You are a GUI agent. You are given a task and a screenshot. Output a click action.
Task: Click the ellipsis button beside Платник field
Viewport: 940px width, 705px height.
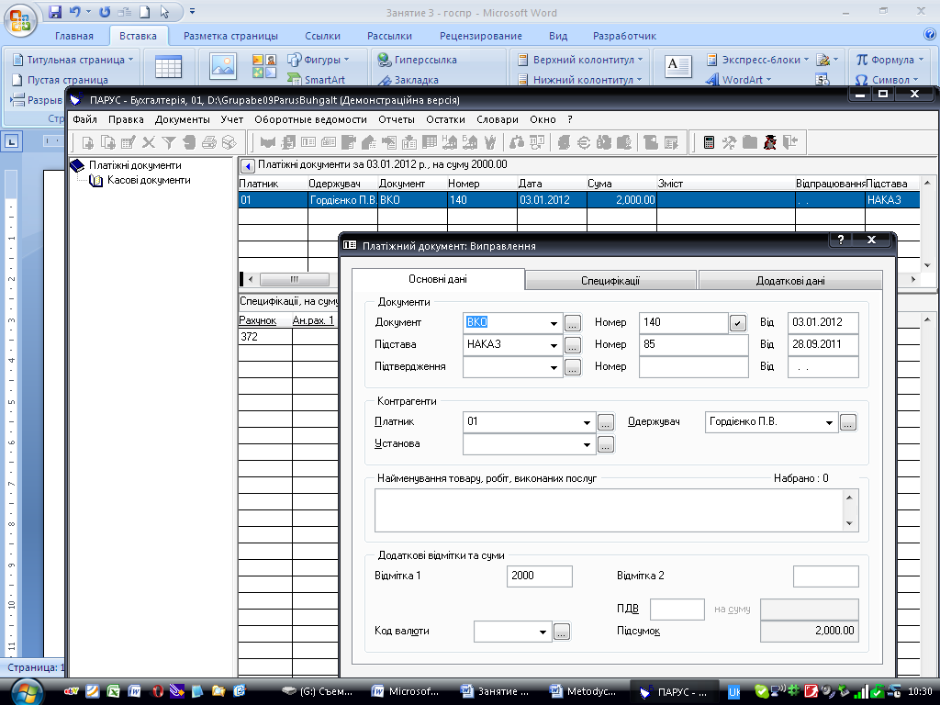click(606, 422)
